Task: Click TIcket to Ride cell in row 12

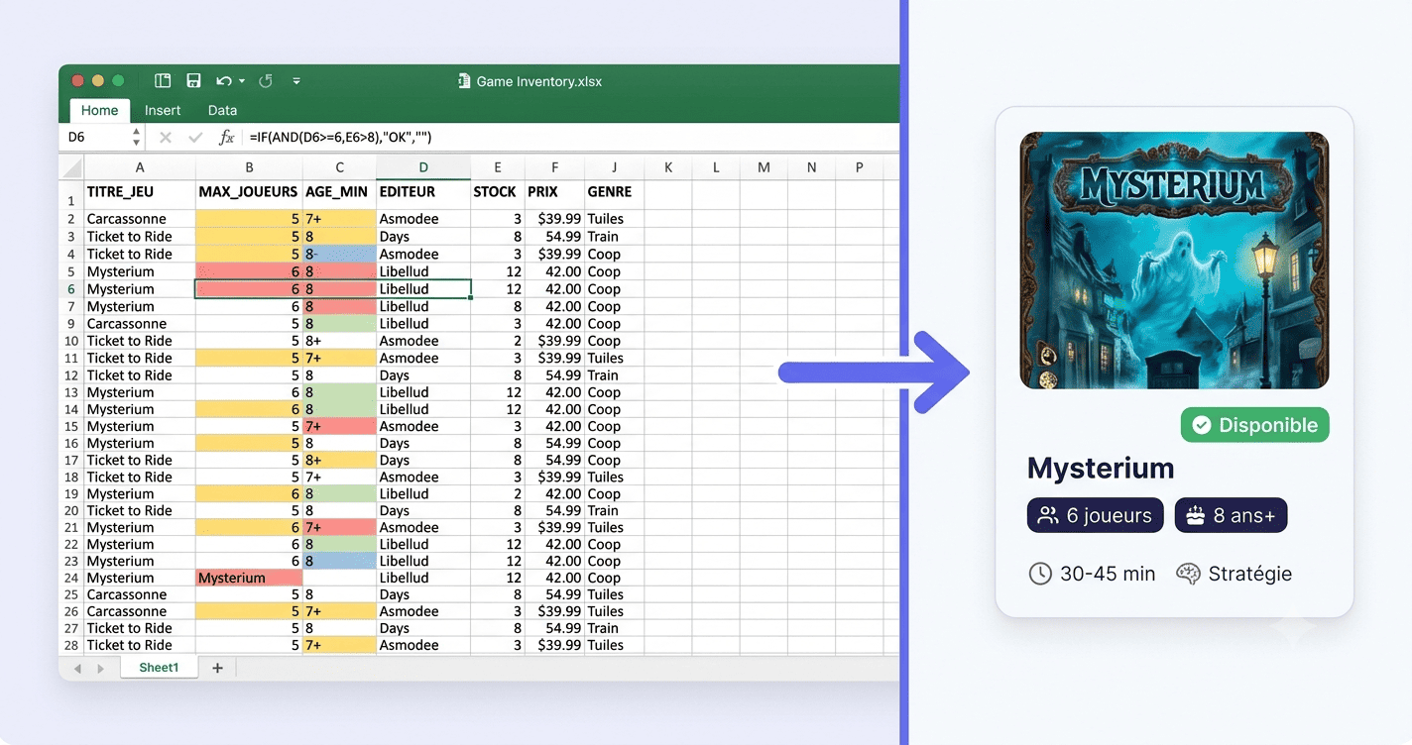Action: click(x=140, y=375)
